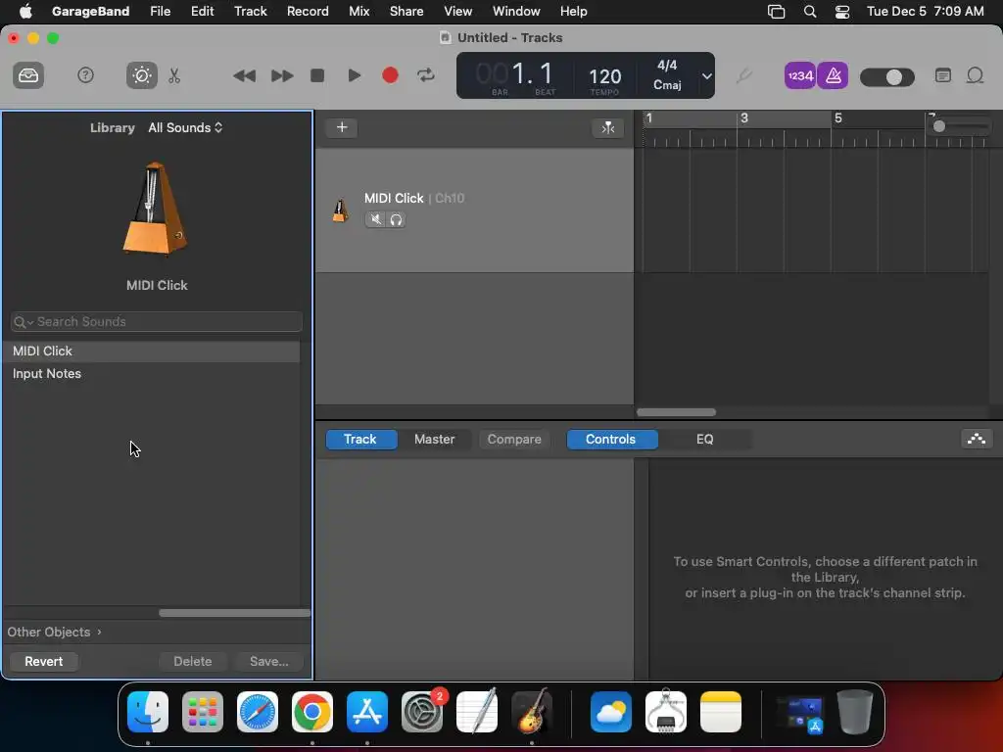Open the Mix menu

point(358,11)
